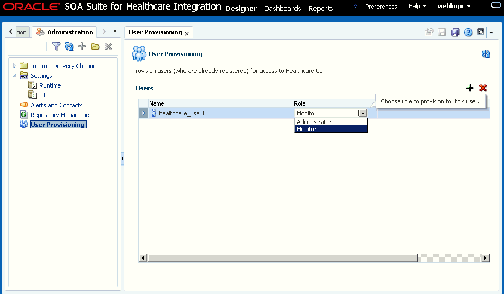Screen dimensions: 504x294
Task: Click the User Provisioning people icon in tree
Action: [x=24, y=124]
